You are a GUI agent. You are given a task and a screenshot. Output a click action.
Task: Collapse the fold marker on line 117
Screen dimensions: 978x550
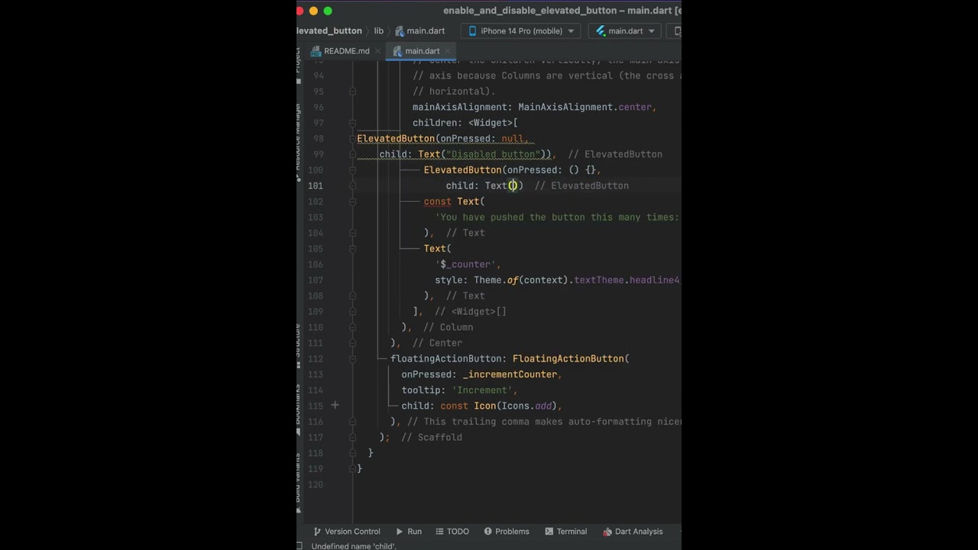click(x=352, y=438)
